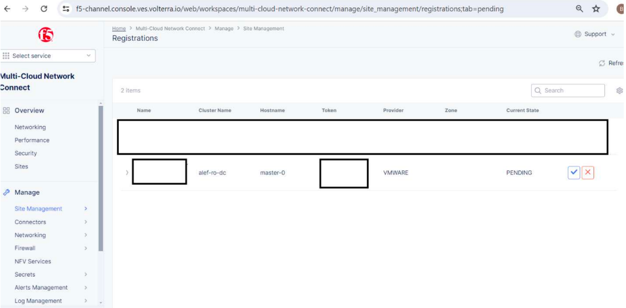Viewport: 626px width, 308px height.
Task: Open the Select service dropdown
Action: coord(47,56)
